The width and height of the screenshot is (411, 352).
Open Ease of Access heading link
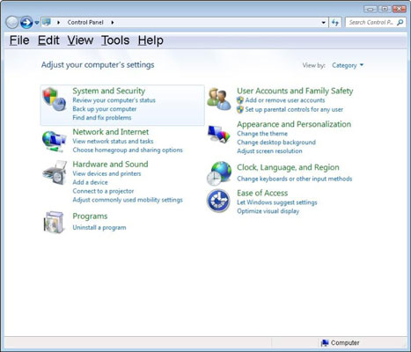pyautogui.click(x=262, y=193)
